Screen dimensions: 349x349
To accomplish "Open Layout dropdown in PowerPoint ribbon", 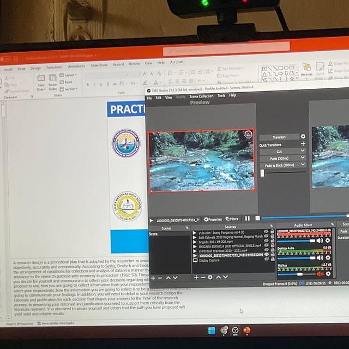I will (69, 75).
